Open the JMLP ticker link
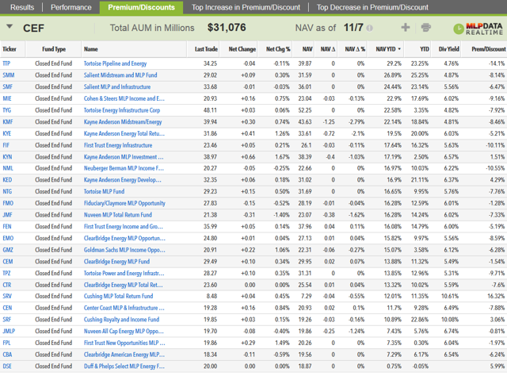507x380 pixels. click(x=9, y=331)
